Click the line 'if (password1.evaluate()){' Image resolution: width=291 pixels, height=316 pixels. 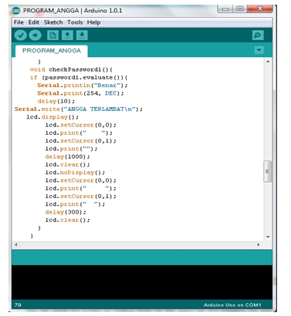(x=79, y=78)
